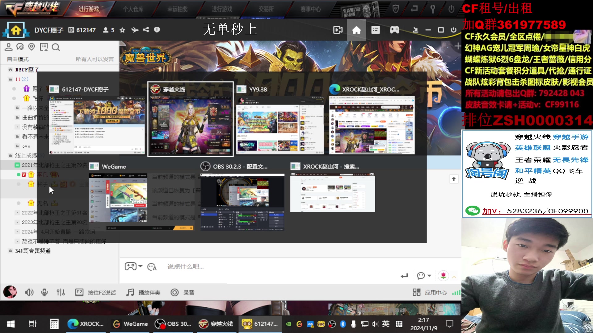Open the Windows Start menu
This screenshot has width=593, height=333.
[11, 324]
